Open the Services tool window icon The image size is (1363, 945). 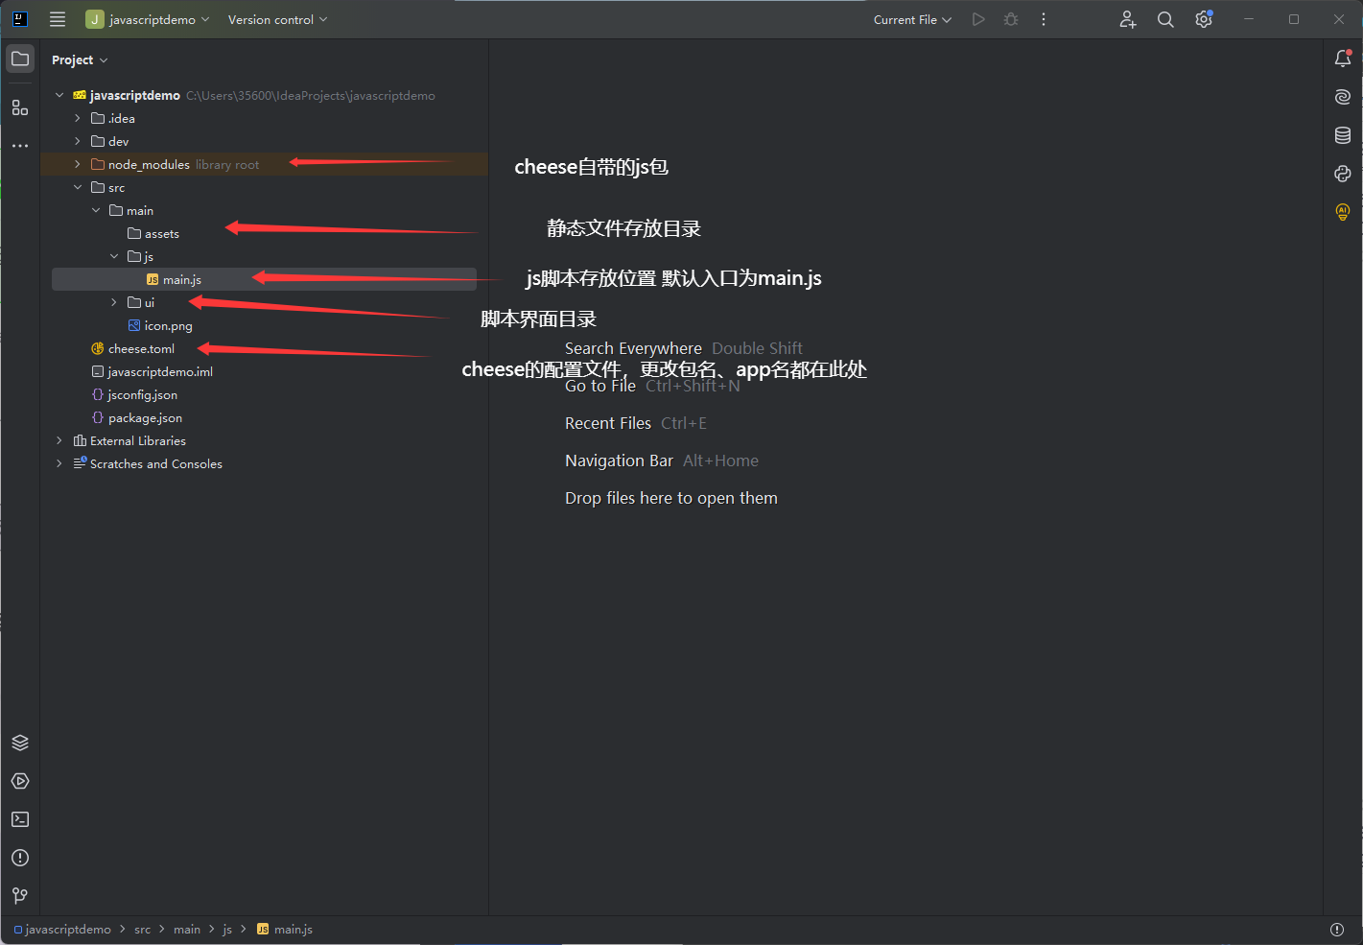(x=20, y=781)
